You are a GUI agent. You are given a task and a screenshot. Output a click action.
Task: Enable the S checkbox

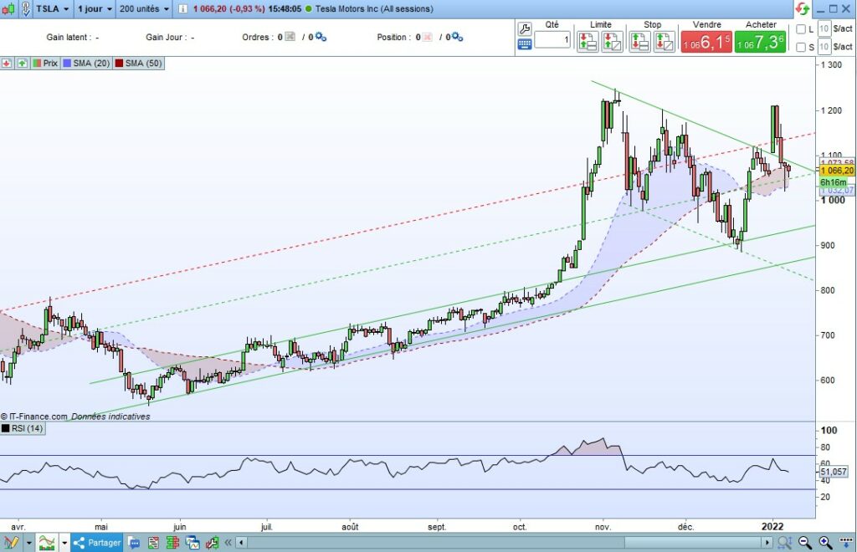tap(801, 47)
